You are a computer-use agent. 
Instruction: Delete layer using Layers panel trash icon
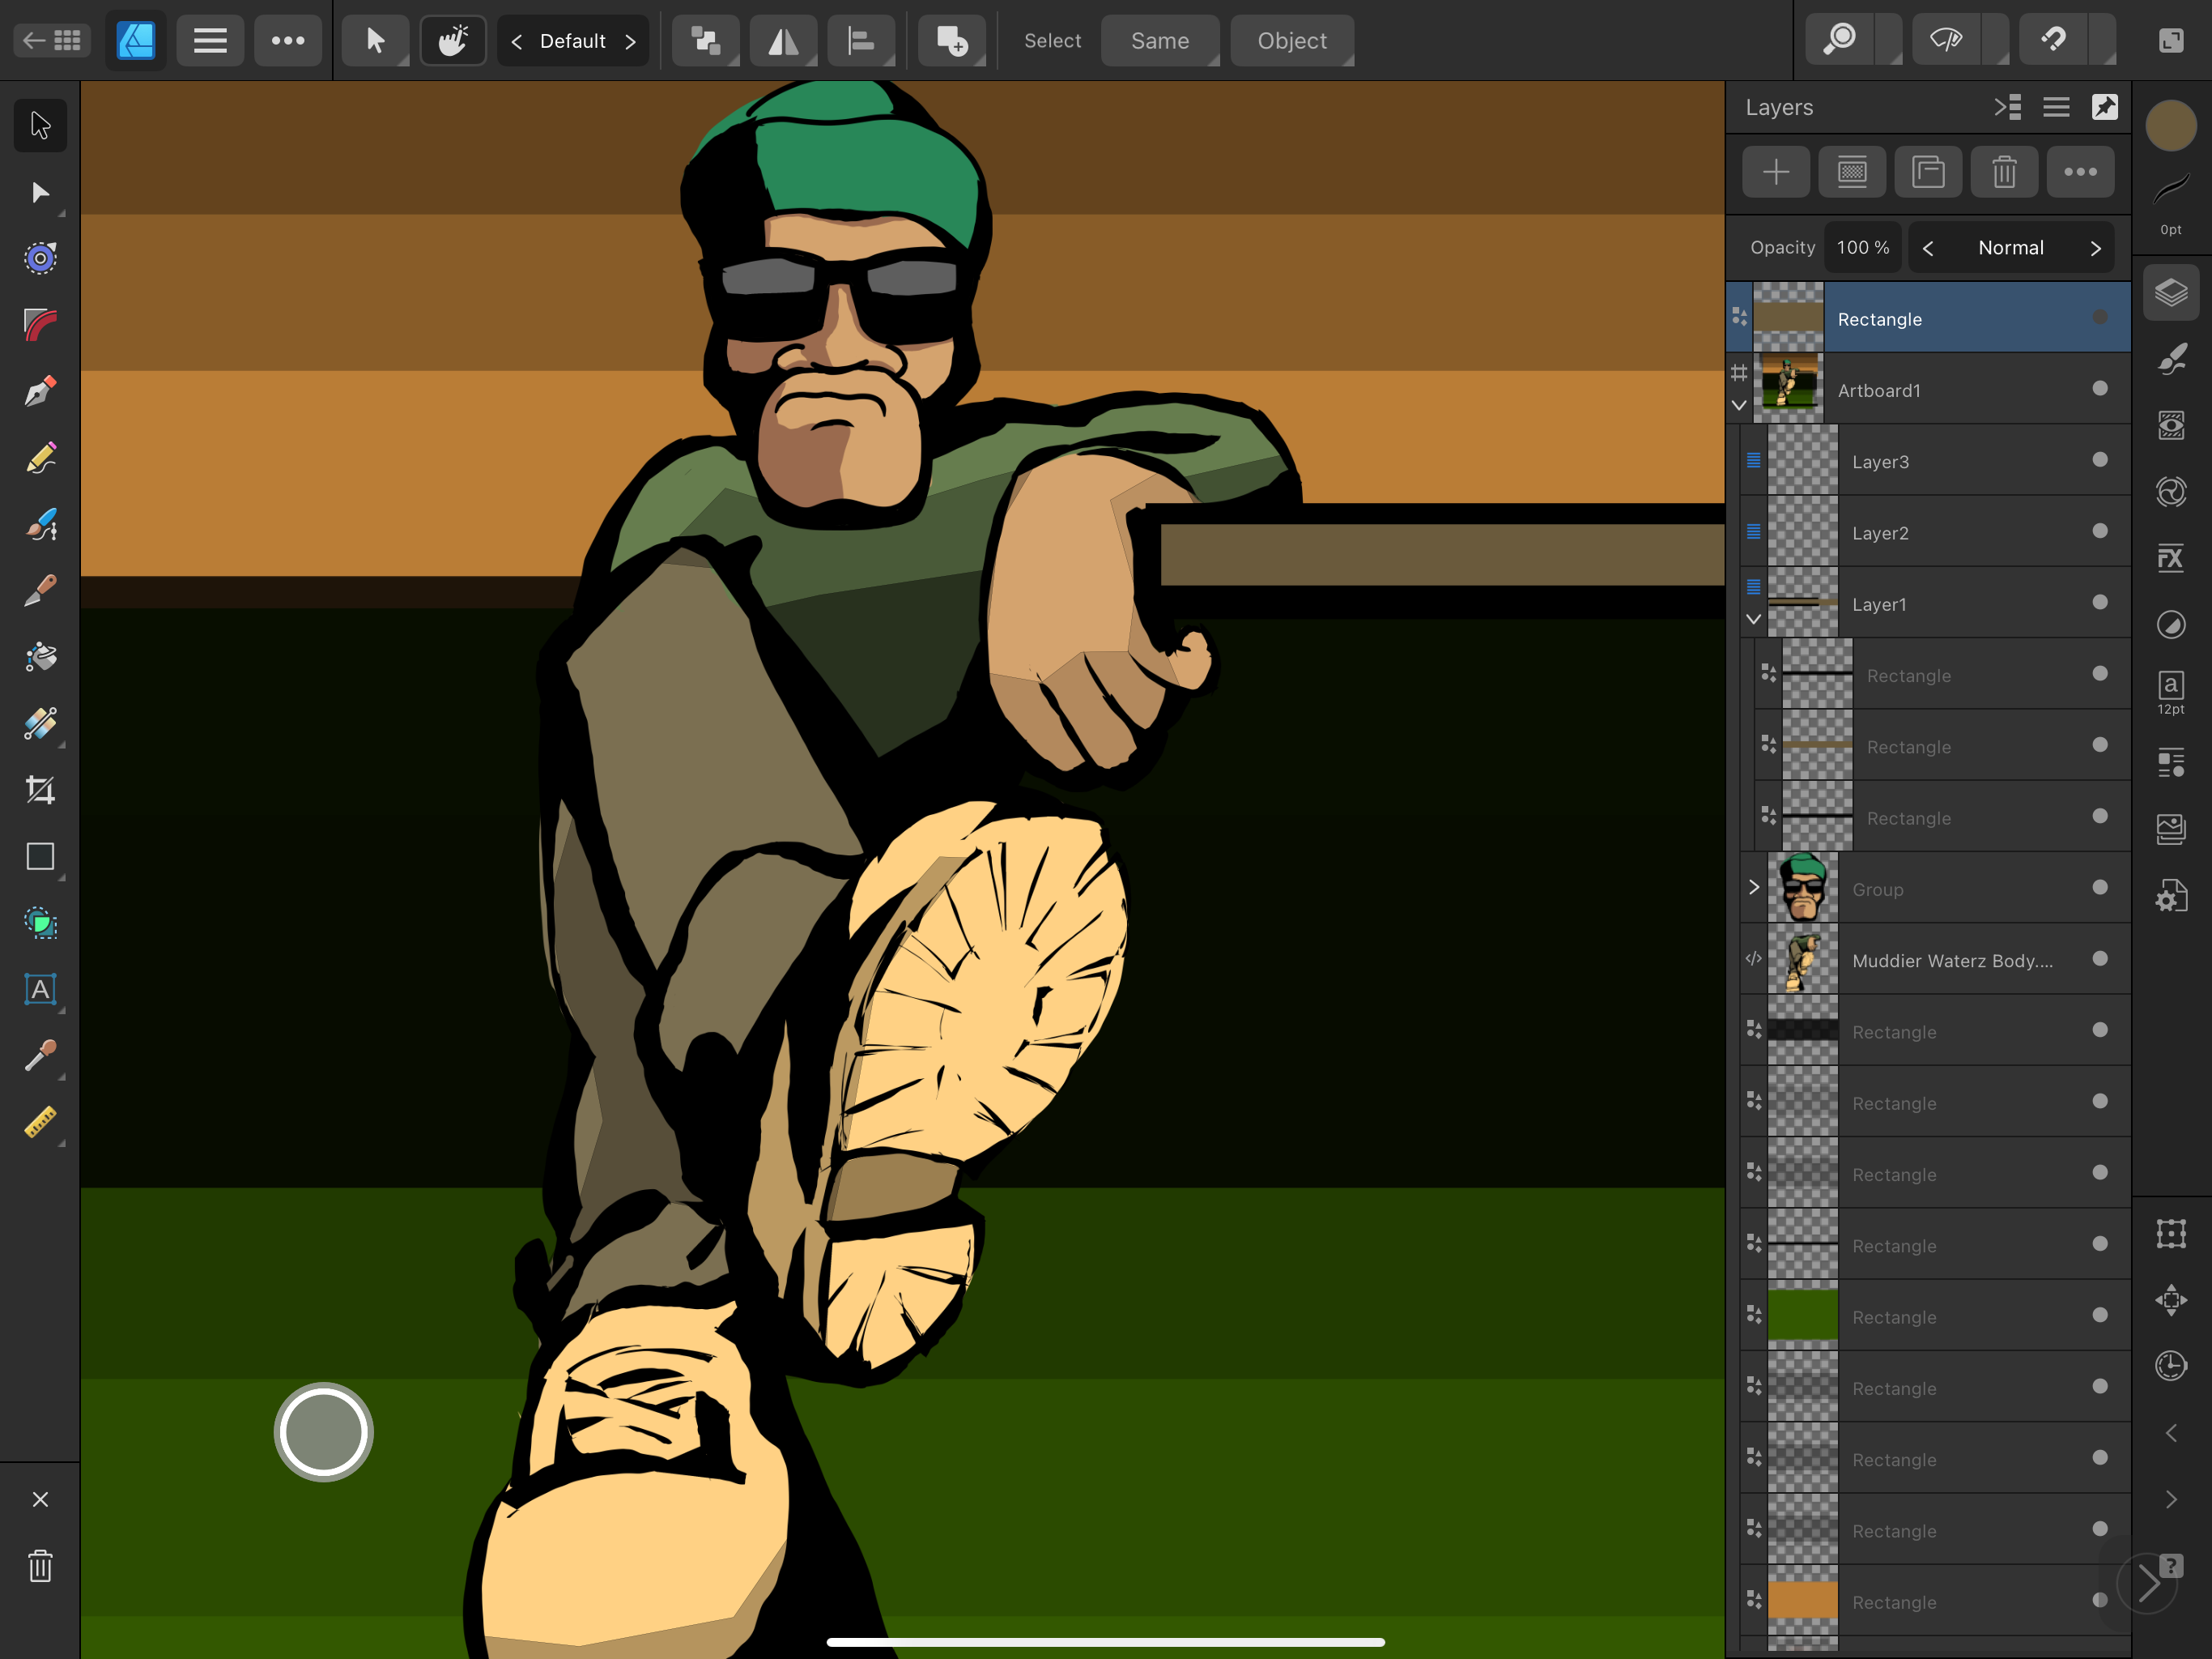[2003, 172]
